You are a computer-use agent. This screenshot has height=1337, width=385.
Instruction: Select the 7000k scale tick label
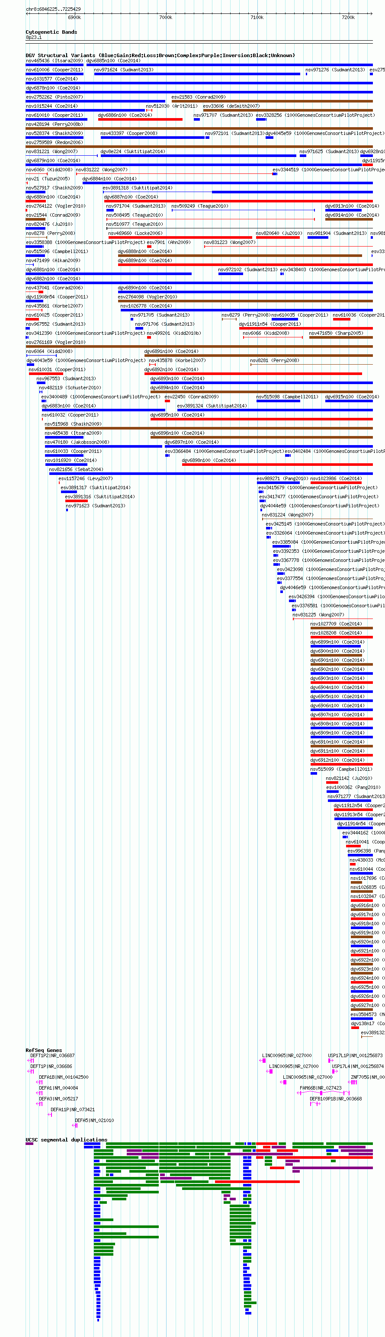point(166,18)
